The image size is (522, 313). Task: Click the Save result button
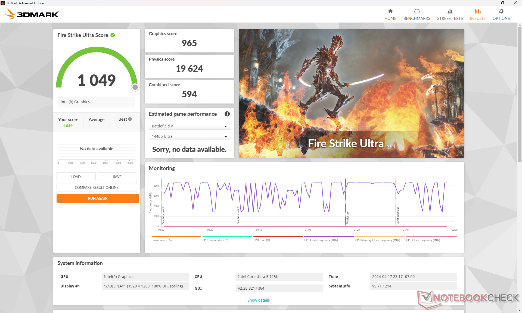tap(117, 177)
